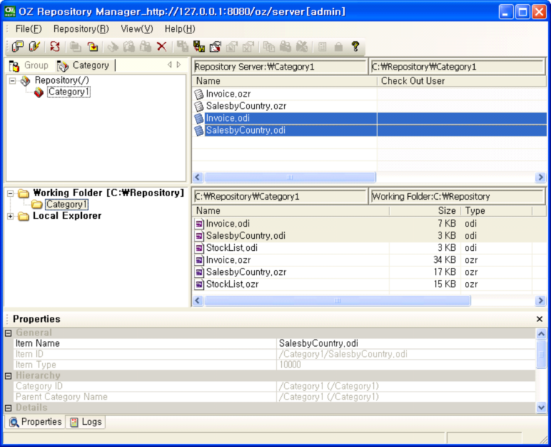Select SalesbyCountry.ozr in the local file list
This screenshot has height=447, width=551.
(246, 272)
